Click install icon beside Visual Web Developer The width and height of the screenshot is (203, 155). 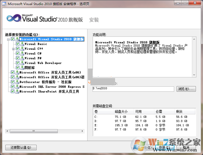point(22,63)
